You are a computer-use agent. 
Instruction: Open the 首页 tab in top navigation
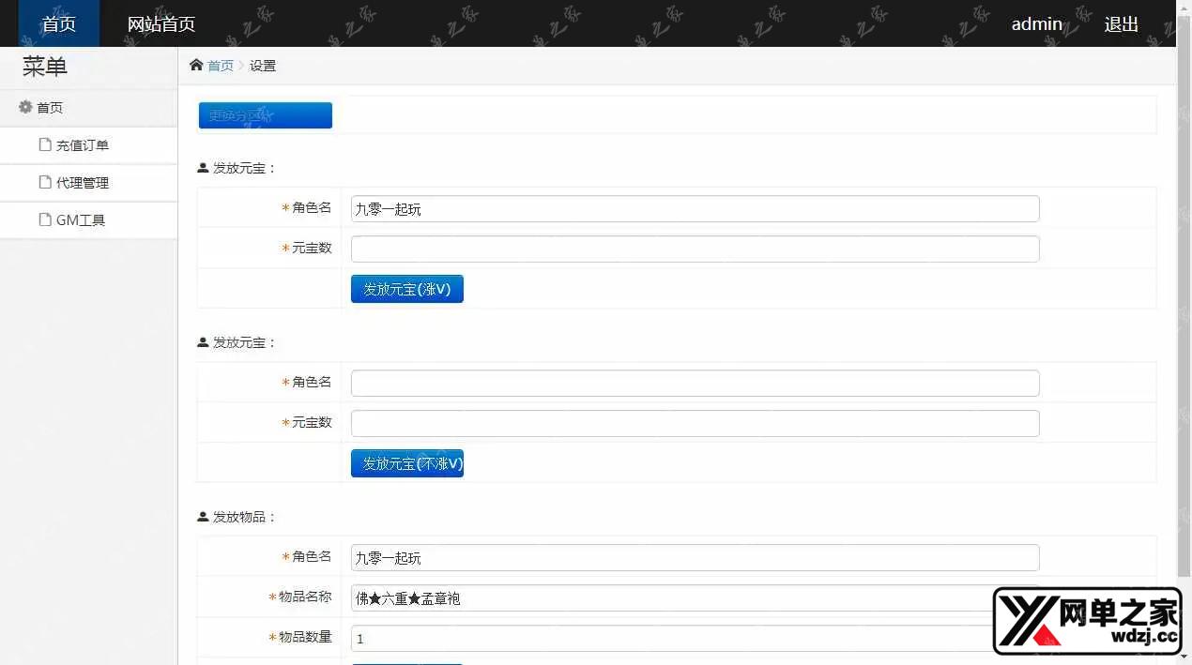pyautogui.click(x=59, y=24)
